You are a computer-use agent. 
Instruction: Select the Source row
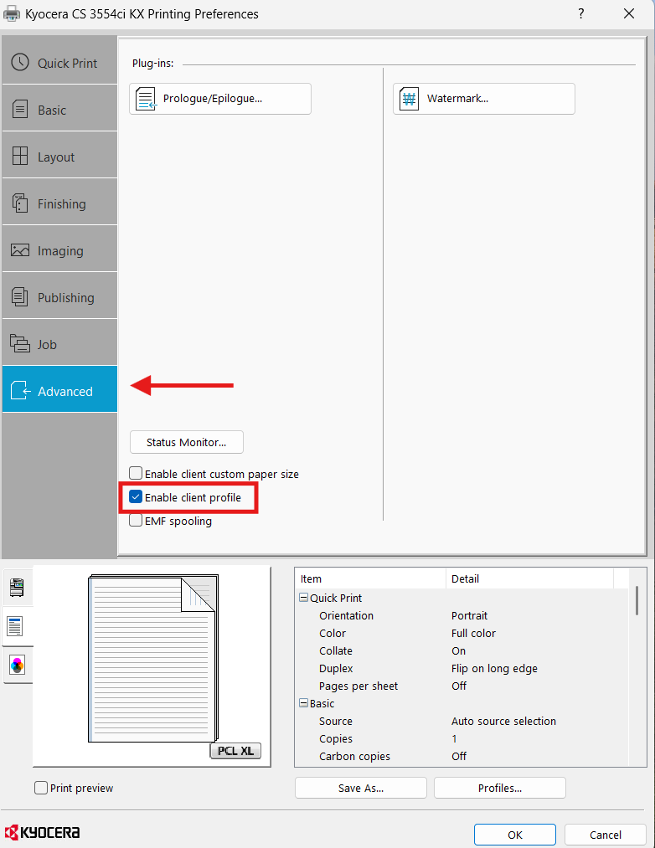coord(463,721)
